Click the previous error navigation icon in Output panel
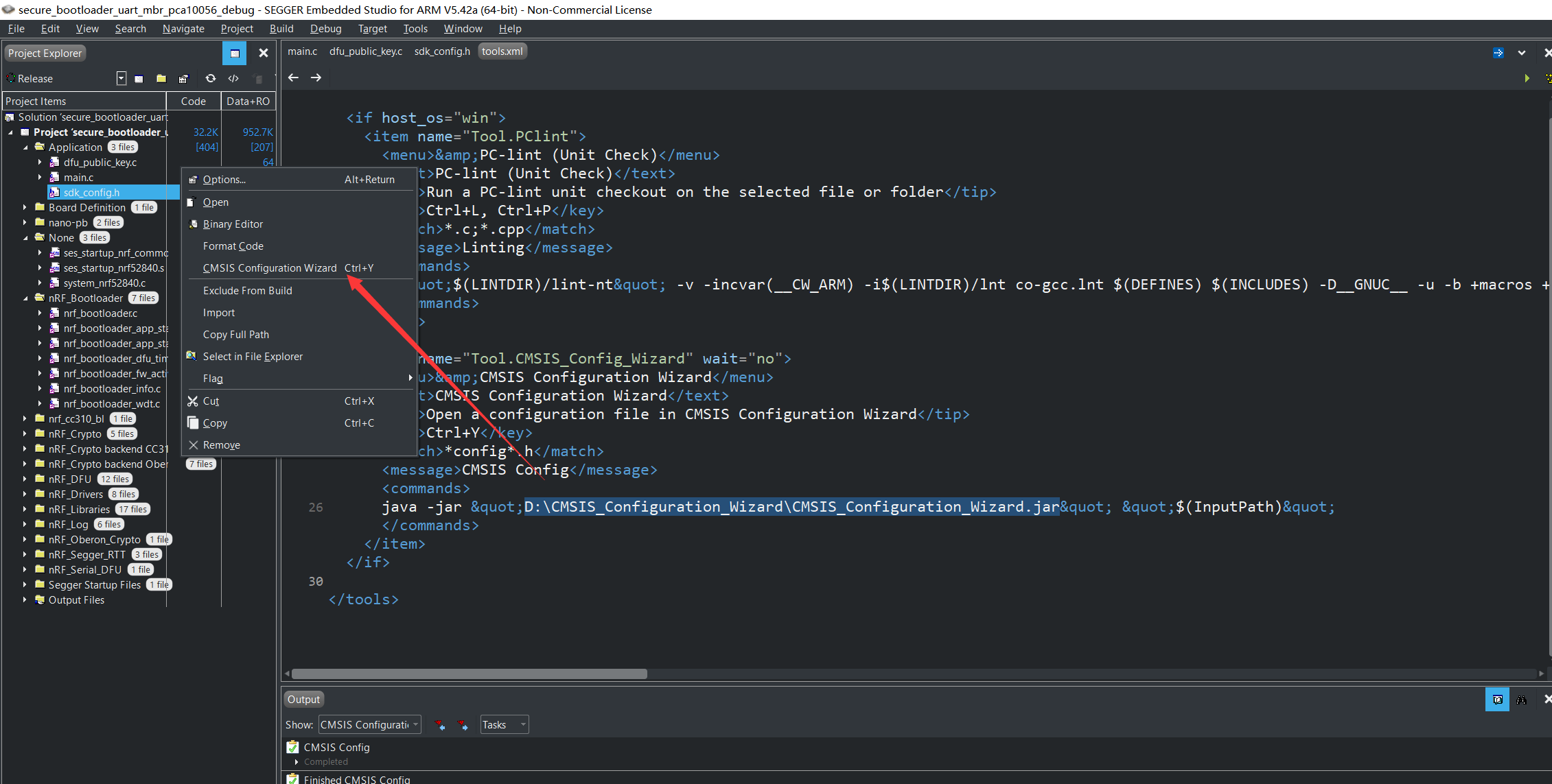Image resolution: width=1552 pixels, height=784 pixels. pos(441,724)
